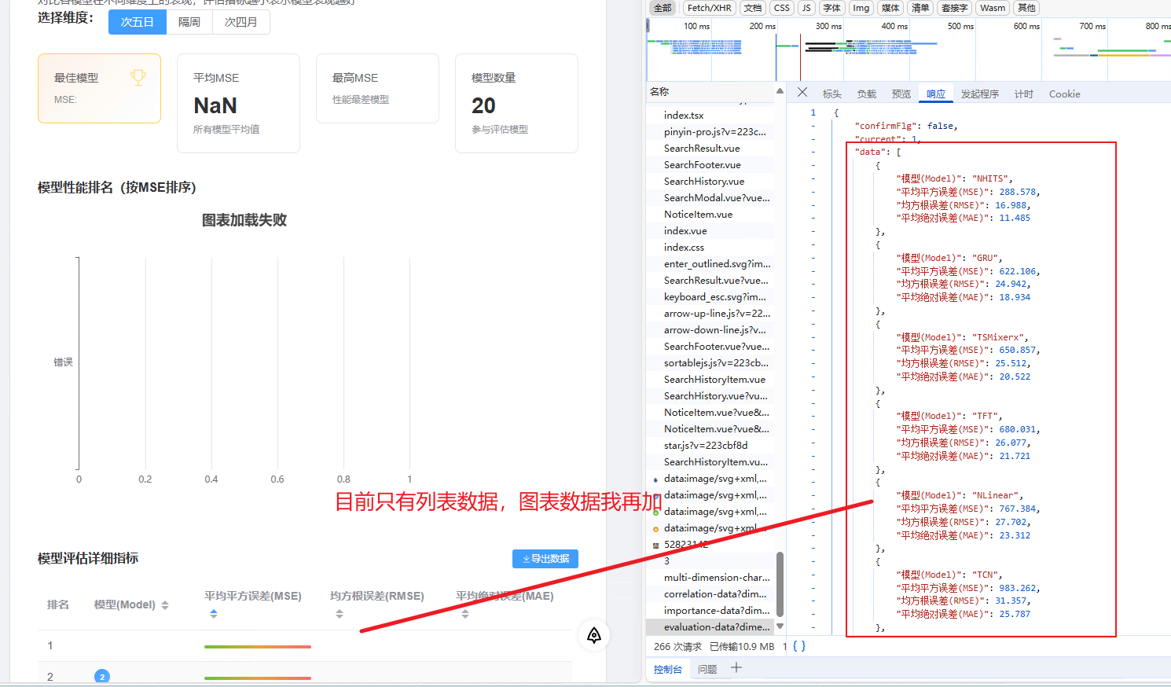Close the request details panel

click(802, 93)
